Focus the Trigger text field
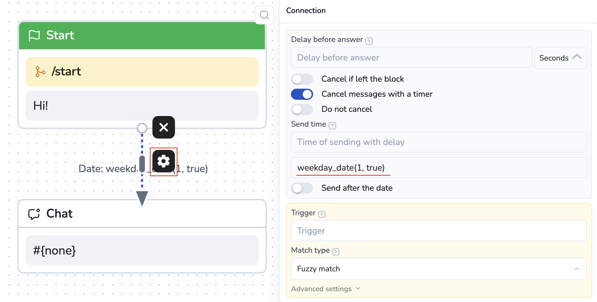Viewport: 597px width, 302px height. [x=438, y=231]
